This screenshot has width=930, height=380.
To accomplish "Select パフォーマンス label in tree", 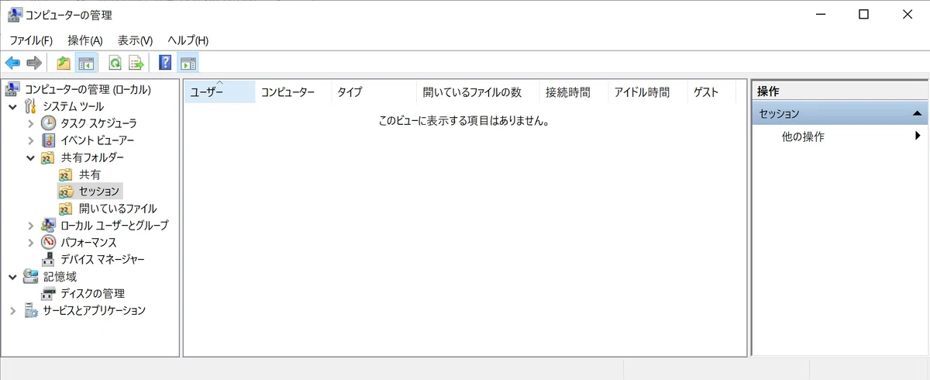I will [x=89, y=243].
